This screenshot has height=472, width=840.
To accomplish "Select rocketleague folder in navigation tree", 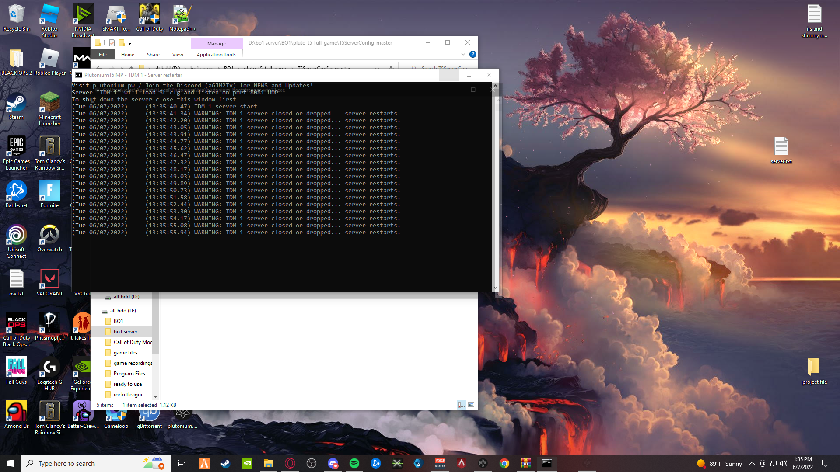I will click(128, 395).
